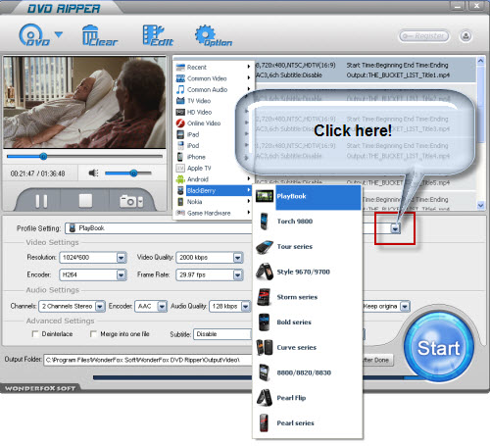Enable the Deinterlace checkbox

click(35, 334)
